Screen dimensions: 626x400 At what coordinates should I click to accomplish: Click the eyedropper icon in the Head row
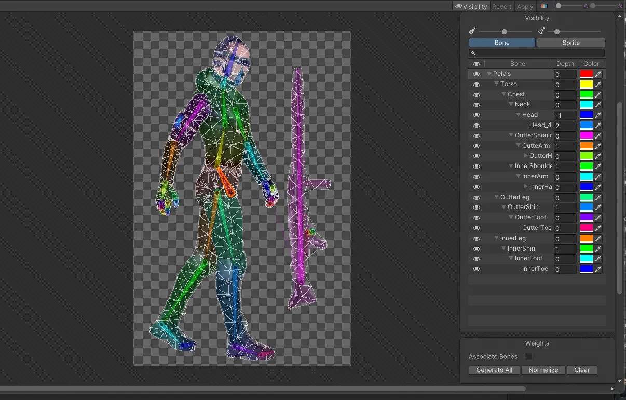click(598, 115)
